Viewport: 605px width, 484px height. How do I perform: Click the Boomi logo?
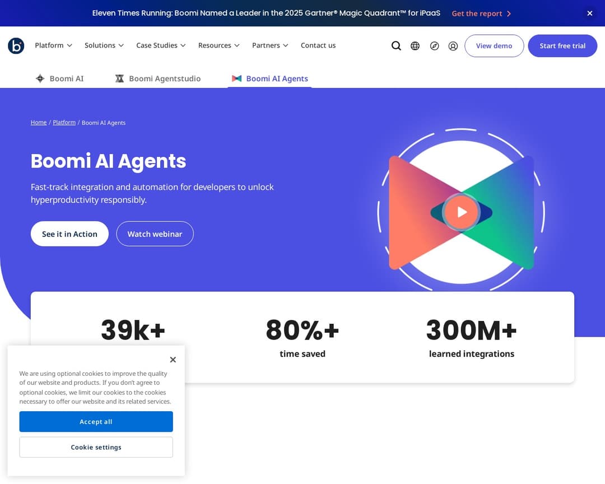16,45
